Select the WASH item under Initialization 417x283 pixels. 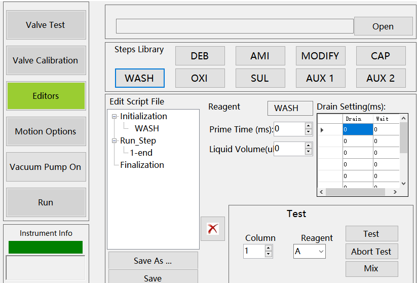pyautogui.click(x=147, y=128)
